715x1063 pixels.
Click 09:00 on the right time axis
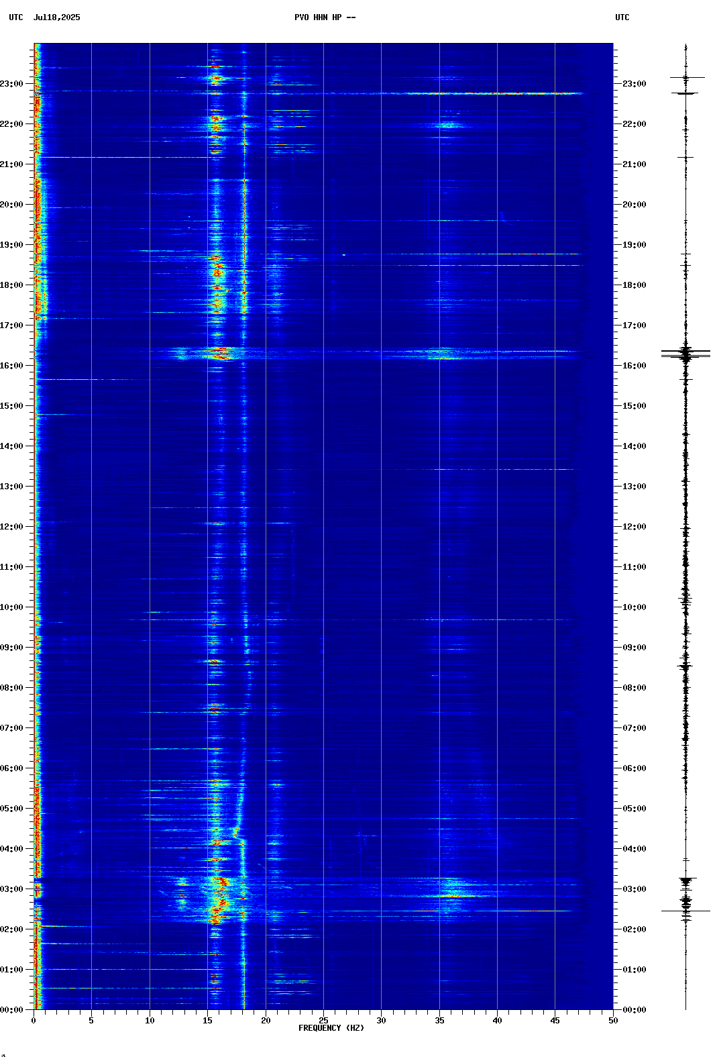(x=634, y=648)
